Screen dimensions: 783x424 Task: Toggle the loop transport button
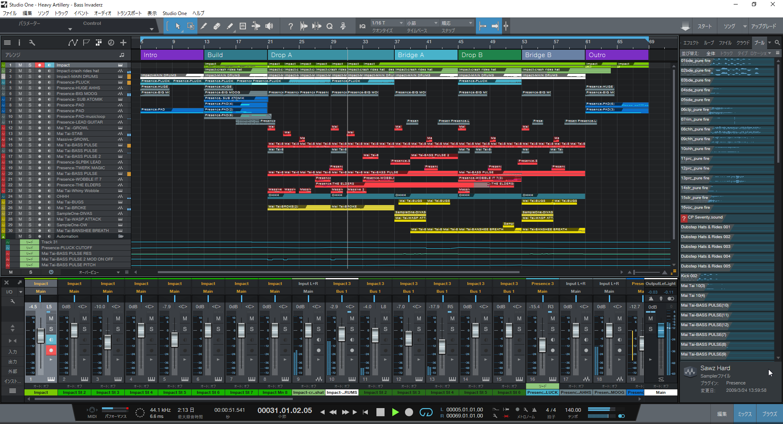click(x=426, y=412)
